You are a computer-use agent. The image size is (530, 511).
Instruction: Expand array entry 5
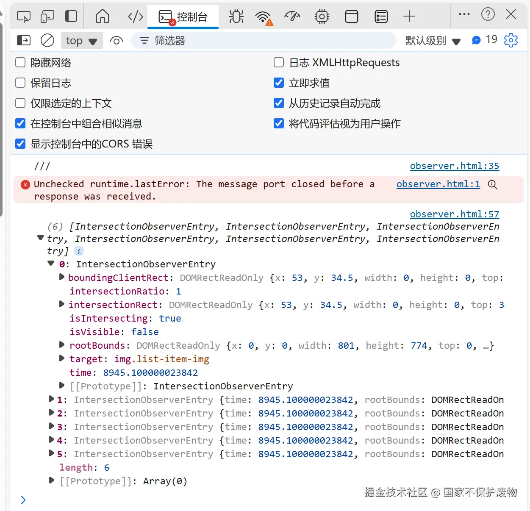[x=51, y=453]
